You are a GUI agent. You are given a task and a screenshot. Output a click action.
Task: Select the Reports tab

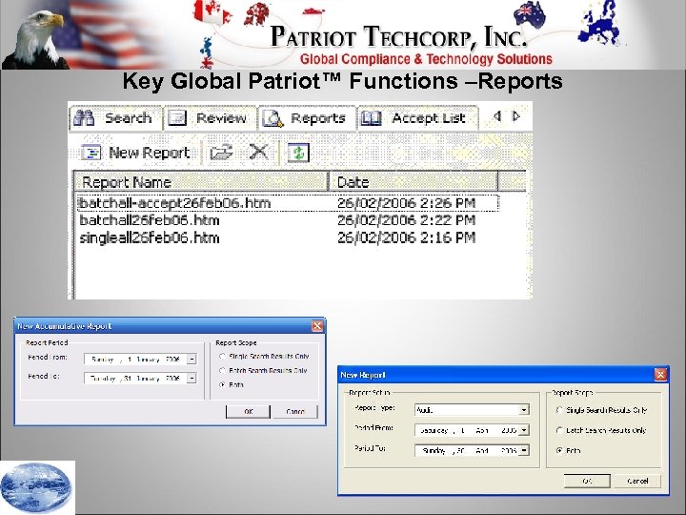point(307,118)
